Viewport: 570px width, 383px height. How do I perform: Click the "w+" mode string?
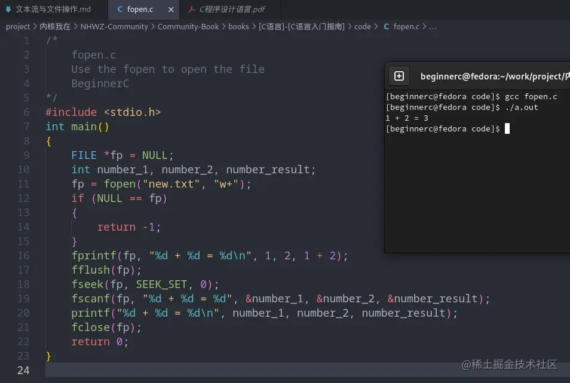[226, 184]
